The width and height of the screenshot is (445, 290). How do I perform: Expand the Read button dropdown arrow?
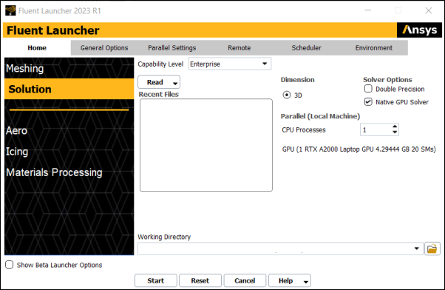point(175,83)
